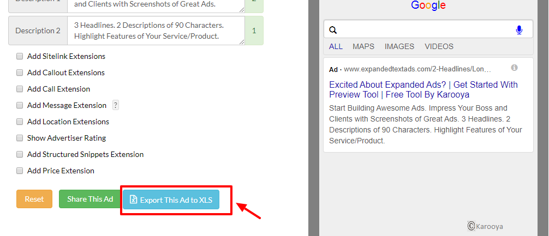Enable Show Advertiser Rating checkbox
Image resolution: width=549 pixels, height=236 pixels.
point(20,138)
